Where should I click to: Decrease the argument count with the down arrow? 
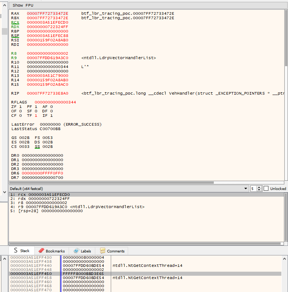point(259,190)
